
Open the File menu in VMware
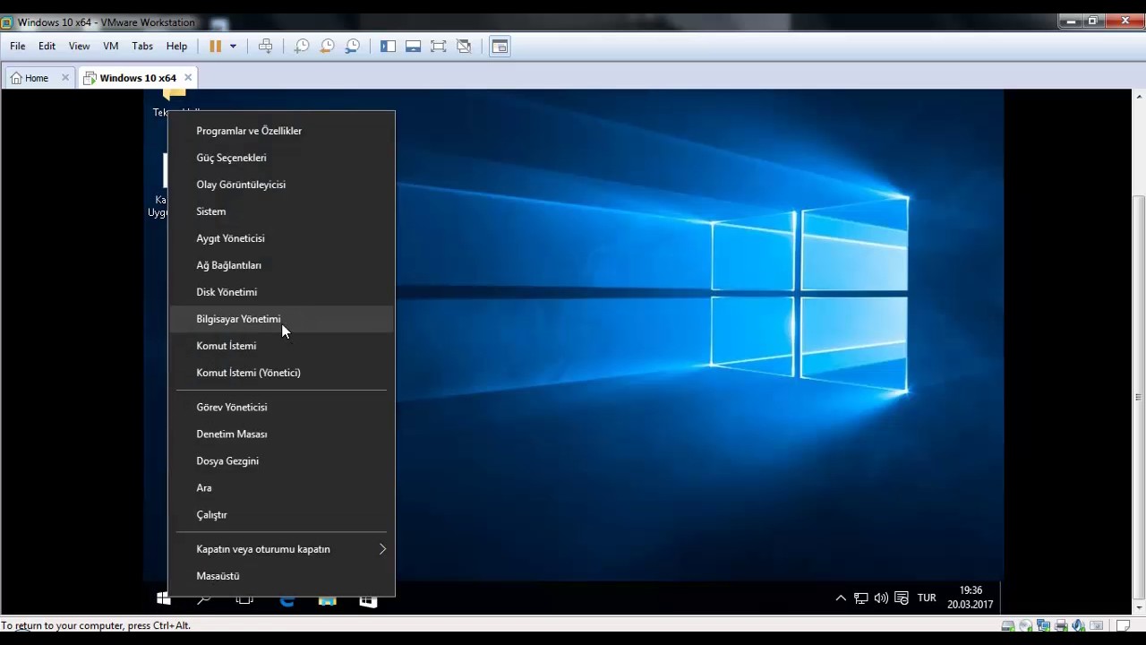point(18,46)
